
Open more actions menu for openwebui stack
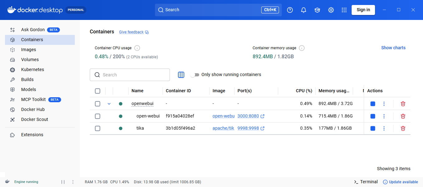click(x=384, y=104)
